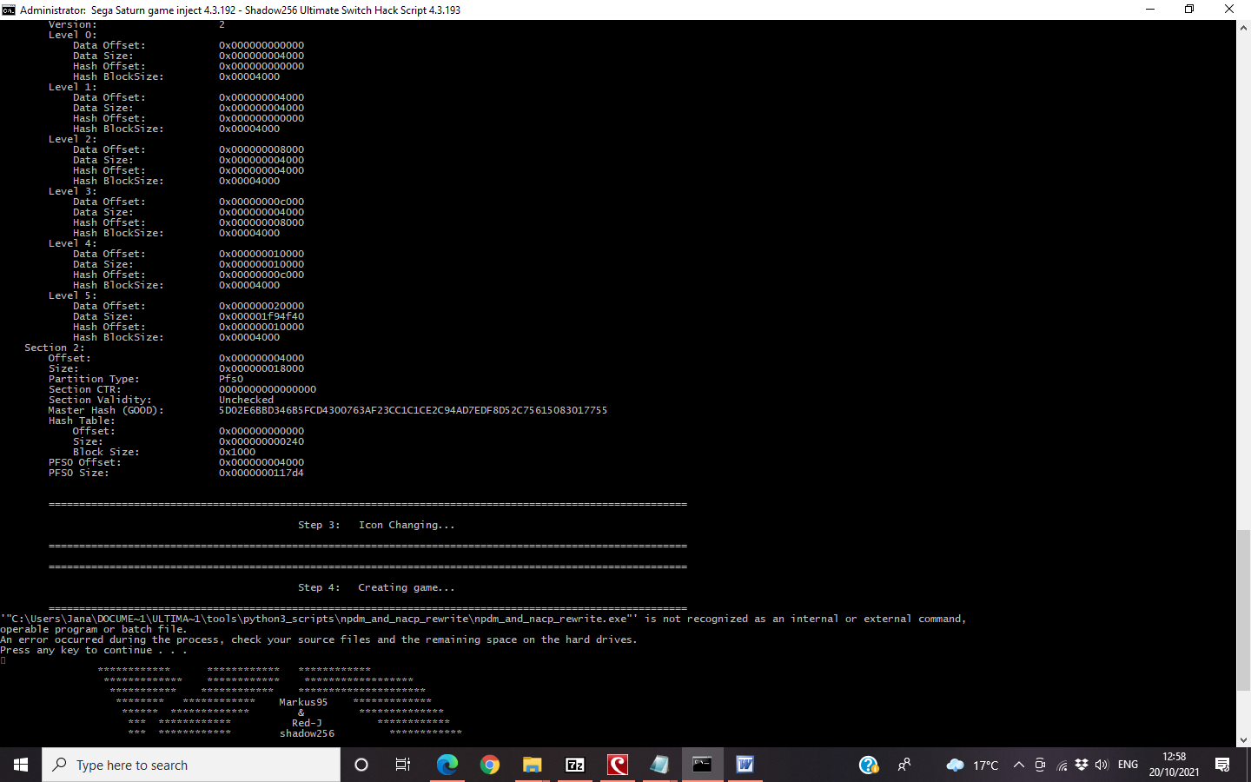Open the Action Center notifications icon

[1222, 765]
